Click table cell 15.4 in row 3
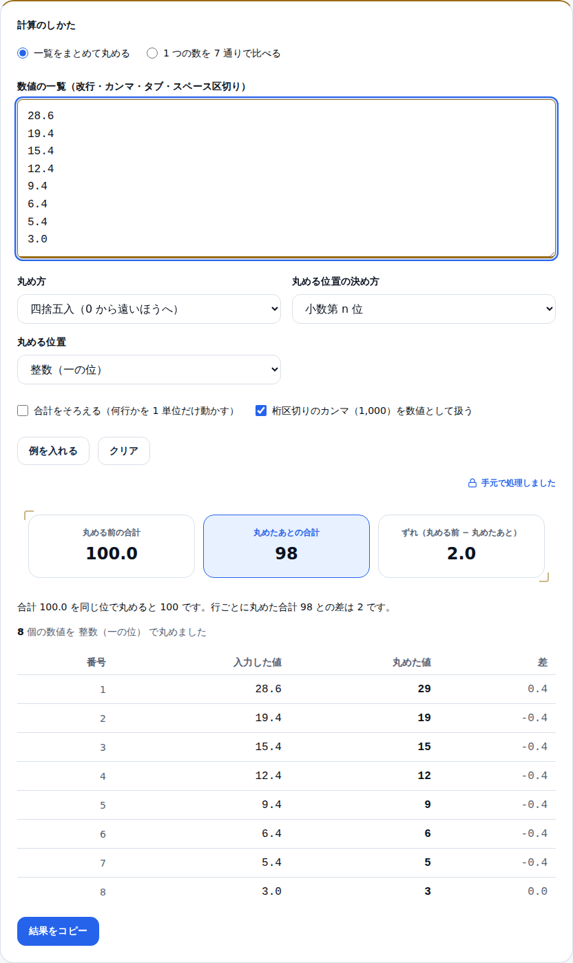The width and height of the screenshot is (573, 963). click(x=268, y=747)
